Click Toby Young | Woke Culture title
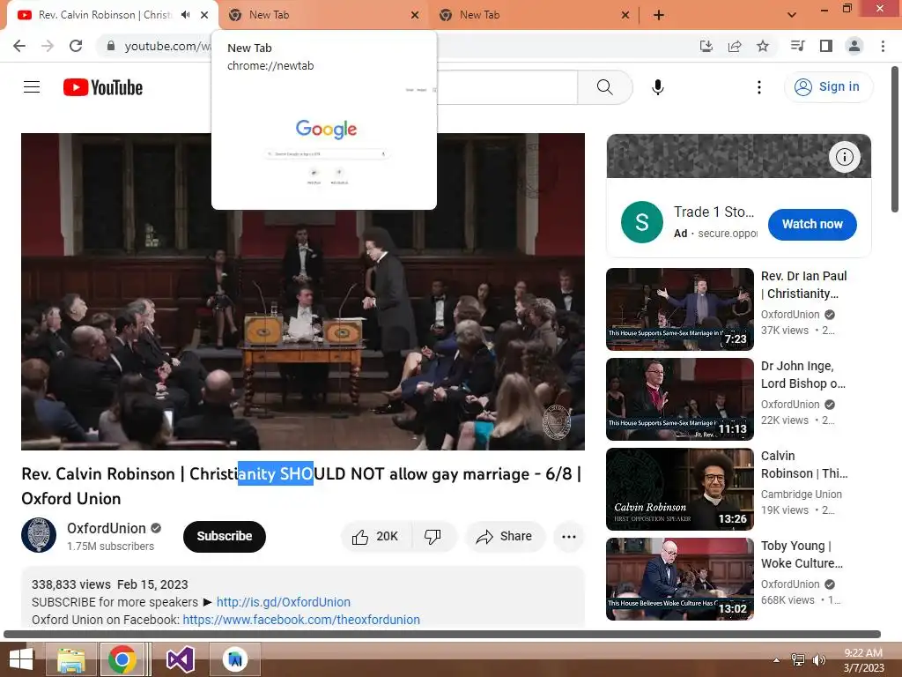This screenshot has width=902, height=677. (x=802, y=554)
